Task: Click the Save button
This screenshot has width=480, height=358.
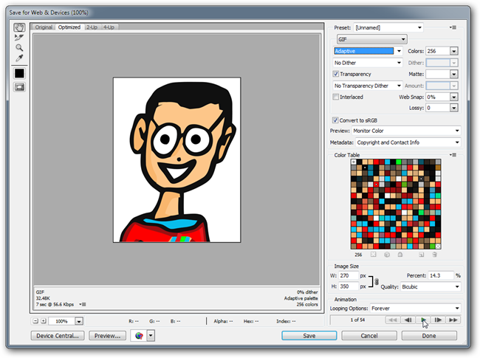Action: coord(309,336)
